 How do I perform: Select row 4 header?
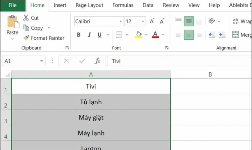(x=6, y=133)
